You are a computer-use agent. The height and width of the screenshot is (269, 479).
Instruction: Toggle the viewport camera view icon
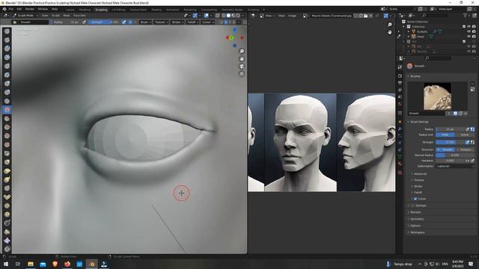coord(242,67)
